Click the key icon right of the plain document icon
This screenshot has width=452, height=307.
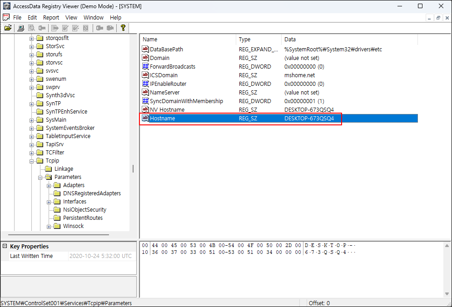click(100, 28)
